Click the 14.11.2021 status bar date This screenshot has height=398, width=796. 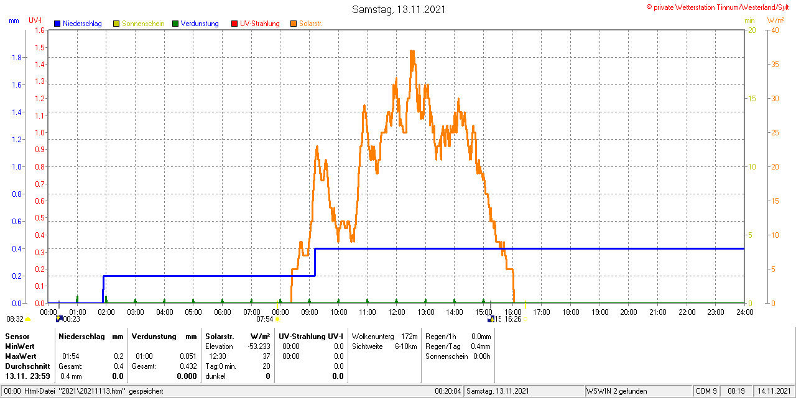tap(773, 391)
